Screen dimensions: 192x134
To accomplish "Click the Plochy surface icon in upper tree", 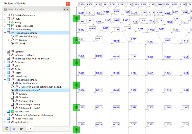I will click(x=12, y=22).
